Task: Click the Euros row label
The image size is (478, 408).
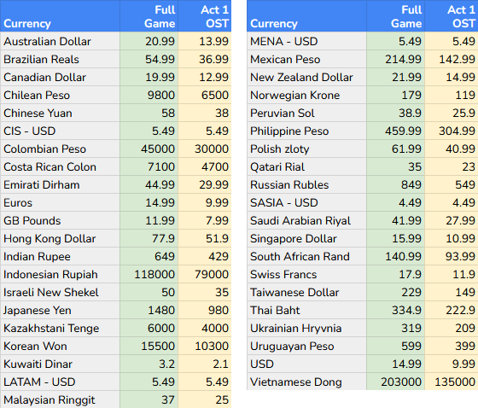Action: coord(60,203)
